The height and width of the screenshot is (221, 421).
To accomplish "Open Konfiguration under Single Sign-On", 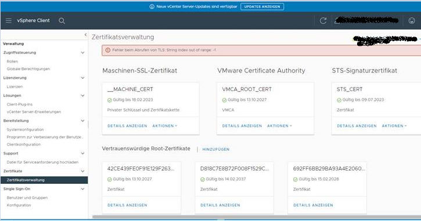I will tap(19, 205).
